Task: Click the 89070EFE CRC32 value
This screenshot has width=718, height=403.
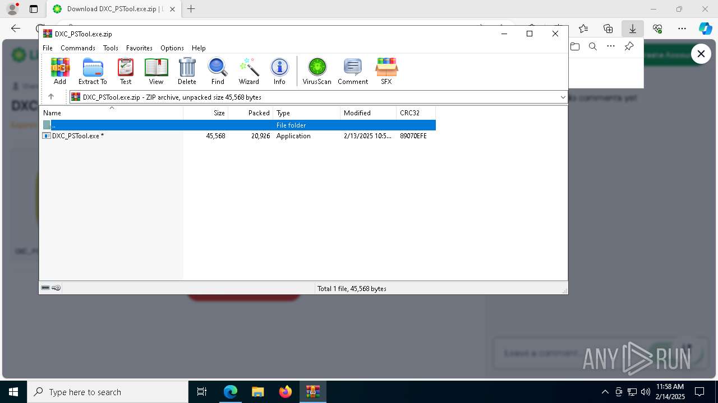Action: (413, 136)
